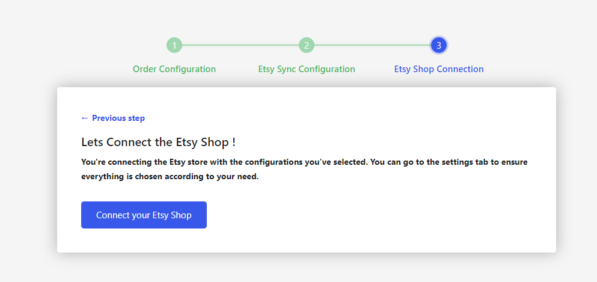Click the "Lets Connect the Etsy Shop !" heading

(x=158, y=143)
